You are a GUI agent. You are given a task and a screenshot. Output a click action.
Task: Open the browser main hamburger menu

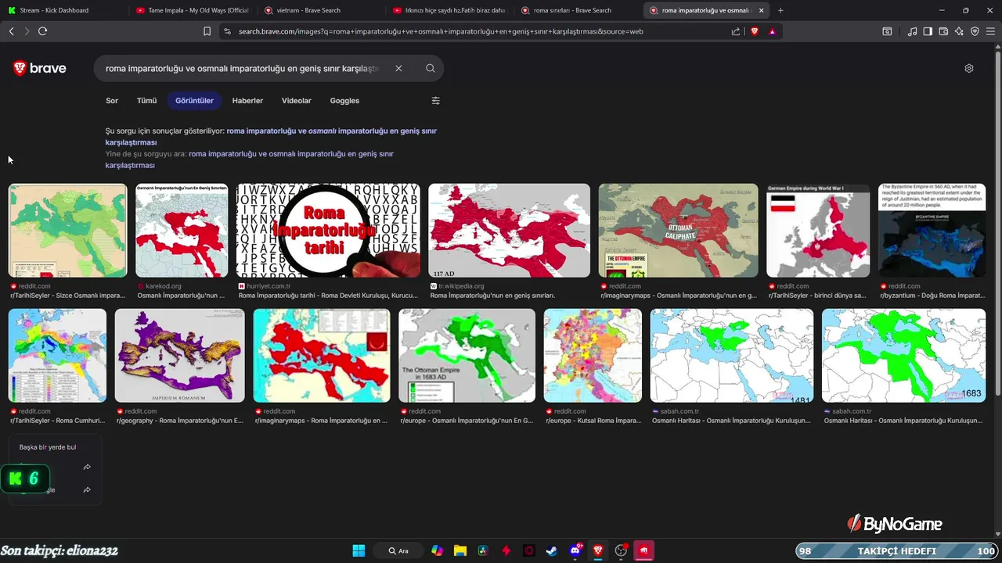[990, 31]
